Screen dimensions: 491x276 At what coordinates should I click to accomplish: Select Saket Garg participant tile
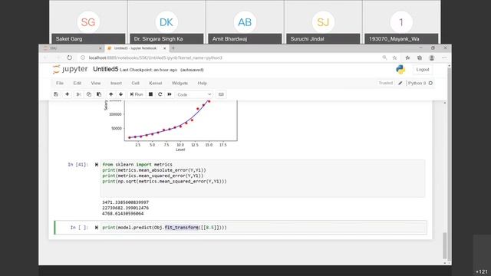pos(88,22)
